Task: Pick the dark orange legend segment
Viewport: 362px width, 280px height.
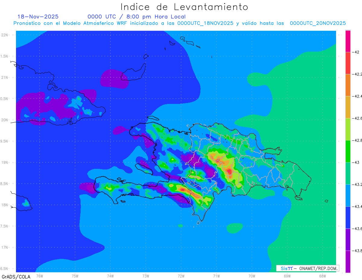Action: click(x=348, y=85)
